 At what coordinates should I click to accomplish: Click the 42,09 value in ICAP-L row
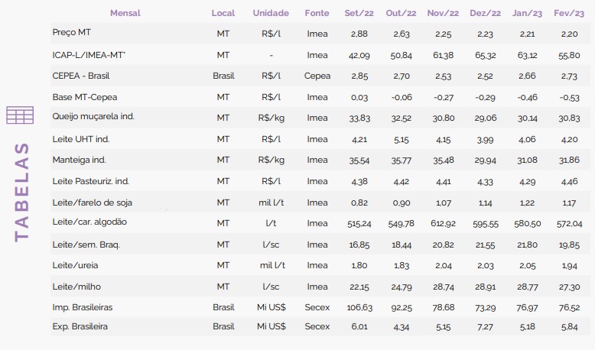coord(359,55)
